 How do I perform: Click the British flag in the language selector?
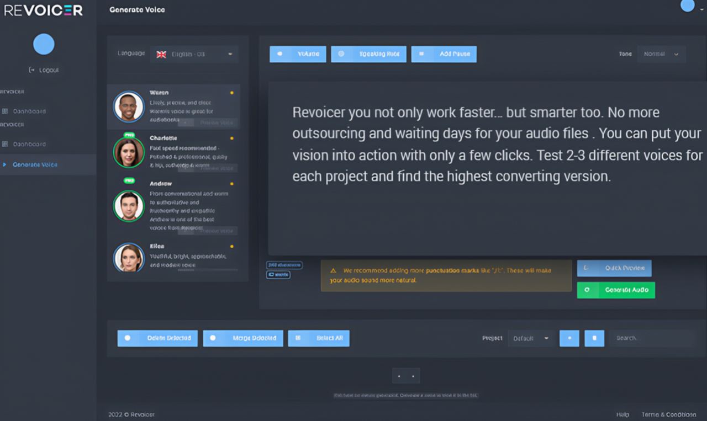161,54
